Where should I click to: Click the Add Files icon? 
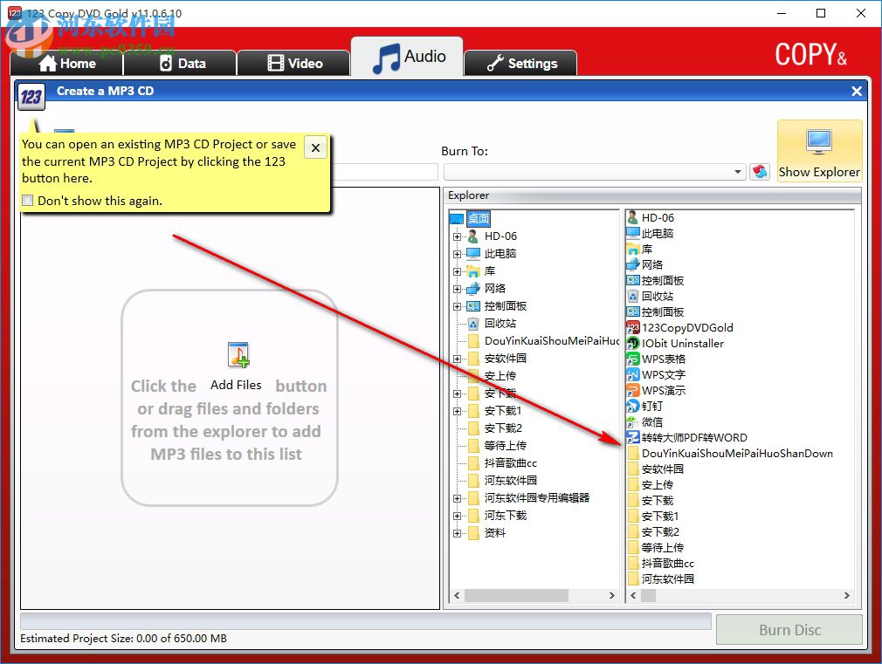238,355
